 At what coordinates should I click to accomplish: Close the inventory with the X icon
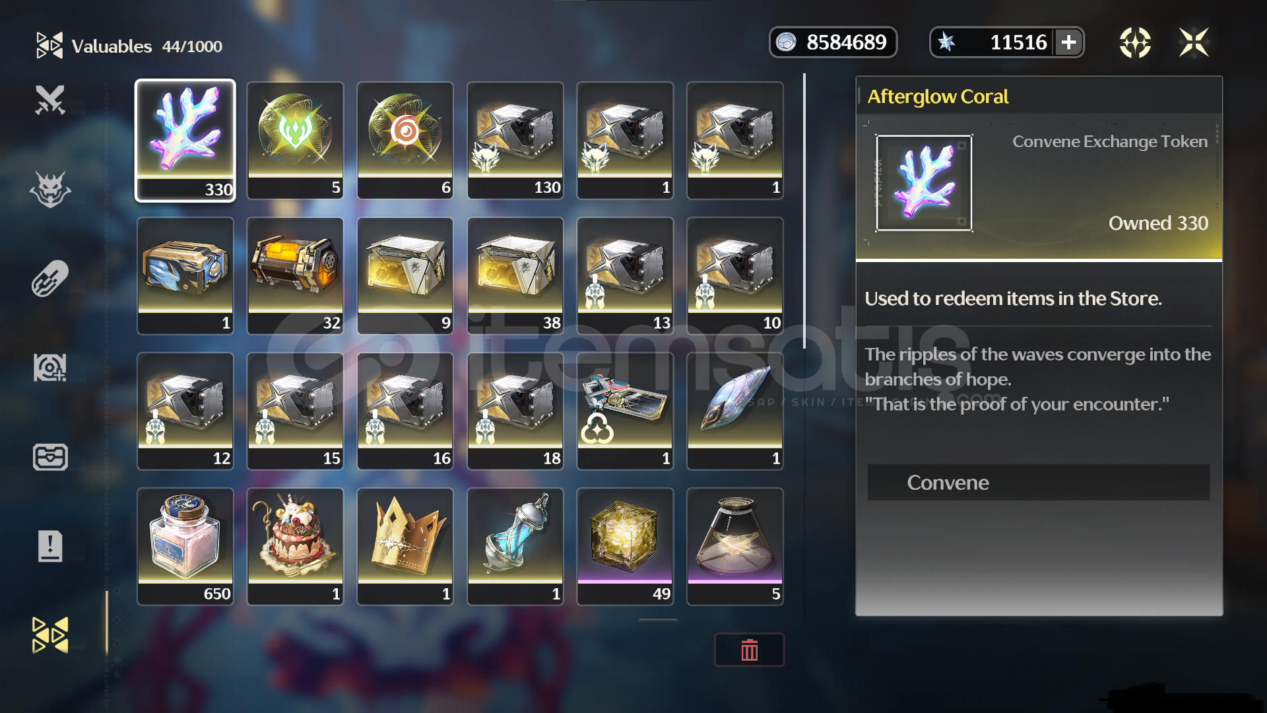click(x=1194, y=43)
